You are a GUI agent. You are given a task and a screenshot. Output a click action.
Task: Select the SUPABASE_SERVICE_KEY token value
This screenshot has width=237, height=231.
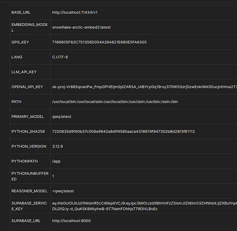click(145, 206)
